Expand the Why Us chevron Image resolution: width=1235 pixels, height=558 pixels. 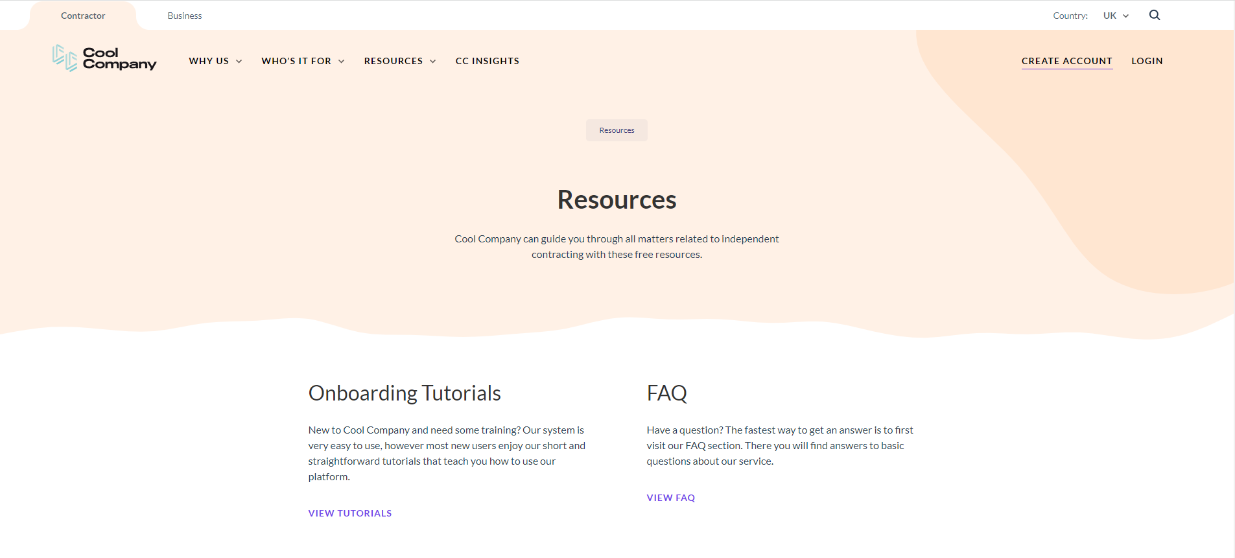tap(239, 62)
